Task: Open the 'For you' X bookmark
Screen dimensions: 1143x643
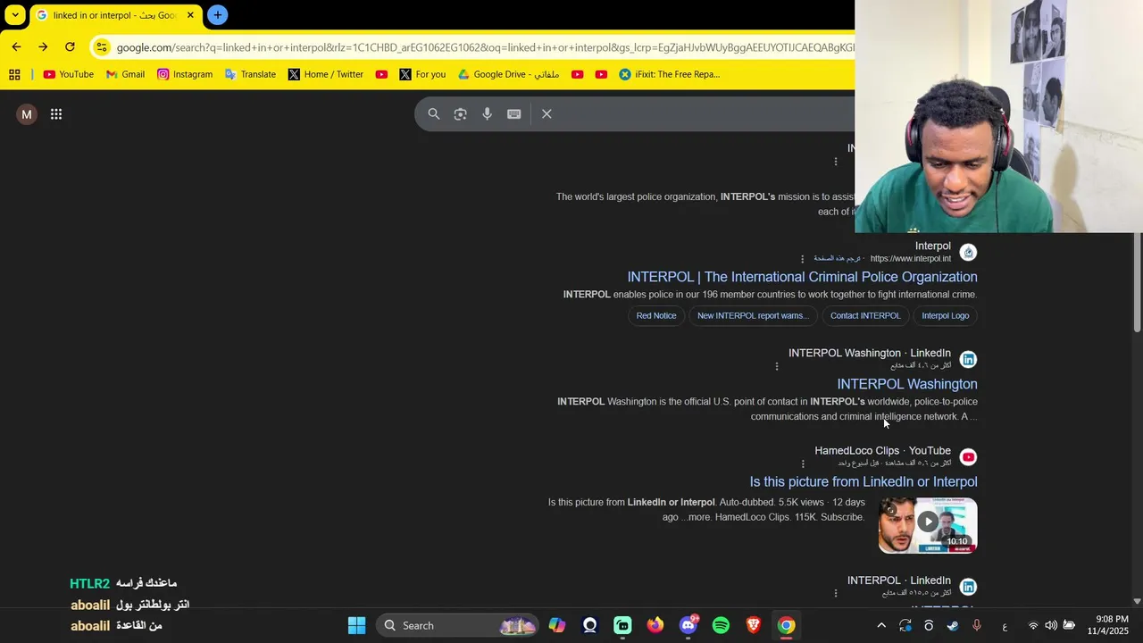Action: [422, 74]
